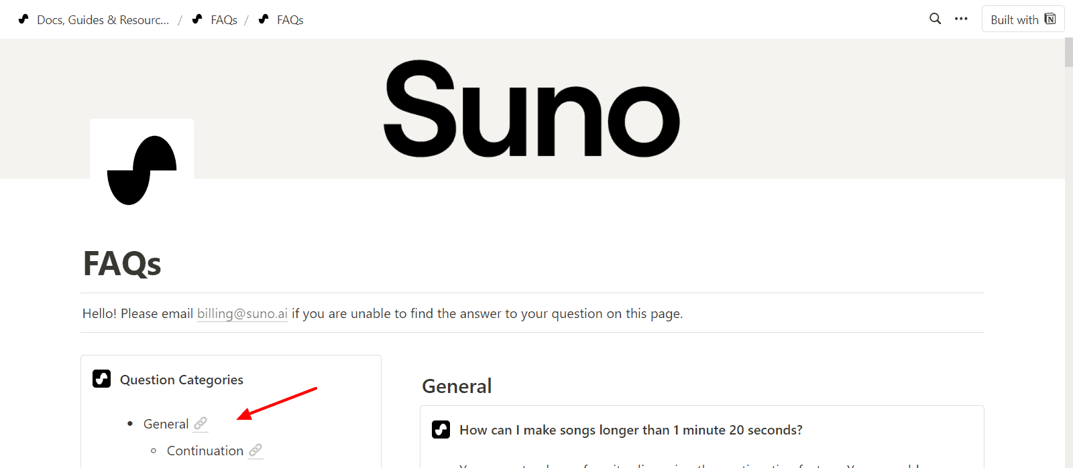Click the Question Categories callout icon

point(101,379)
